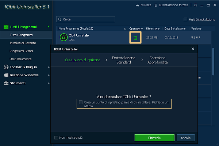Viewport: 219px width, 146px height.
Task: Enable the Multi-Disinstallazione checkbox
Action: coord(185,19)
